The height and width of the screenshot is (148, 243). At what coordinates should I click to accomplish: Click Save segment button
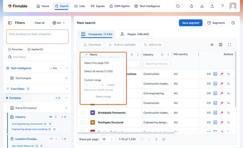tap(191, 23)
